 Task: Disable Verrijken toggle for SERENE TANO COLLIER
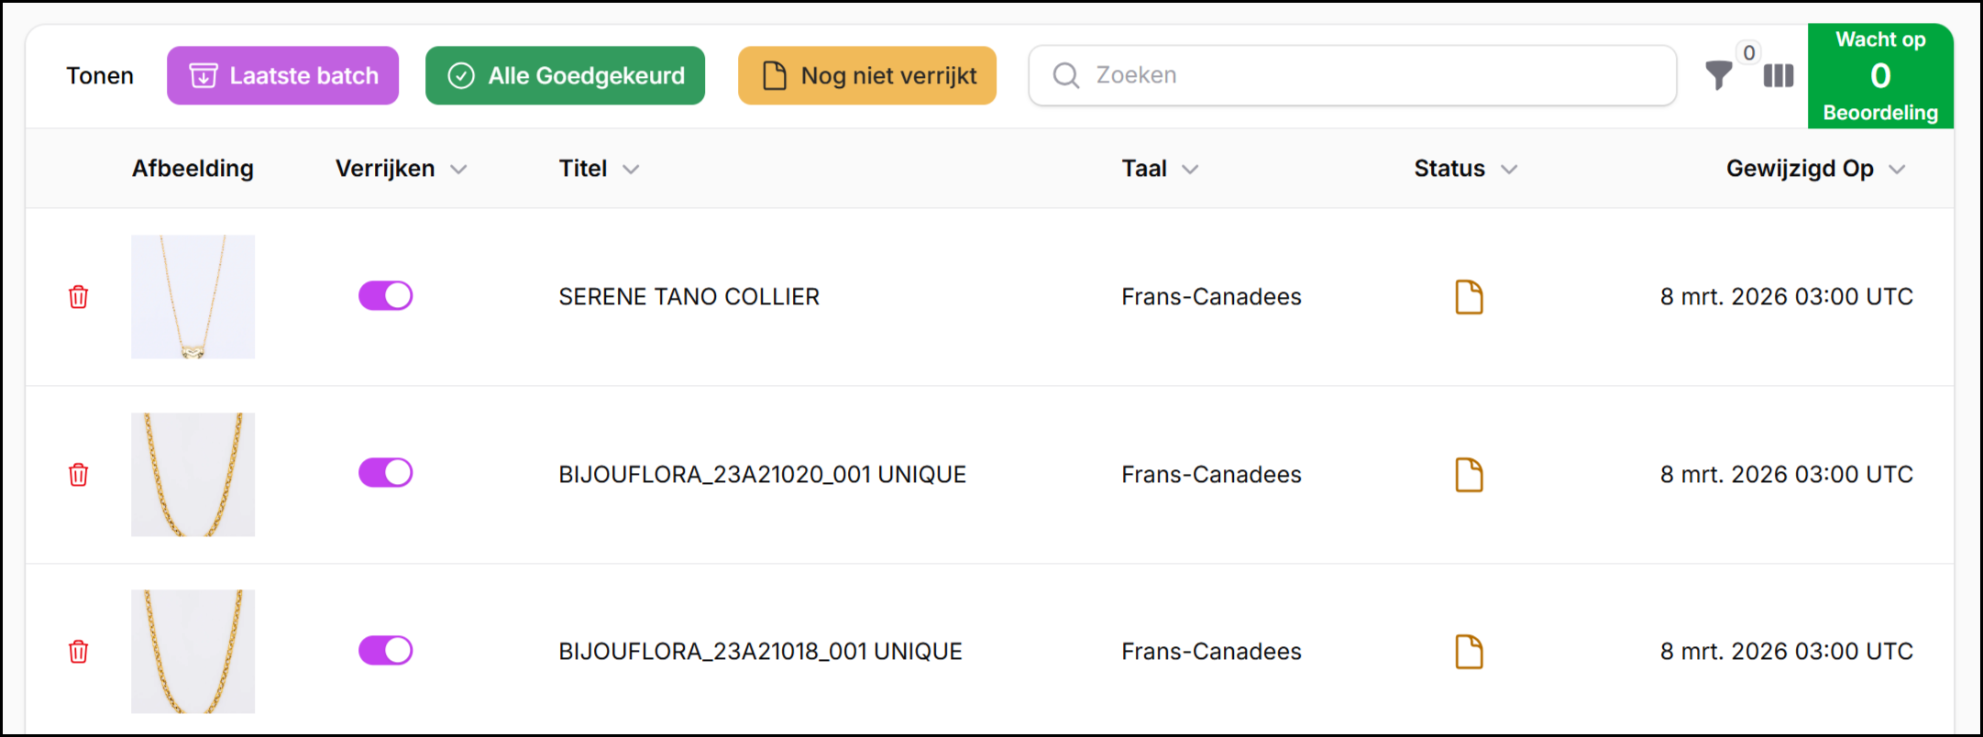[x=385, y=296]
